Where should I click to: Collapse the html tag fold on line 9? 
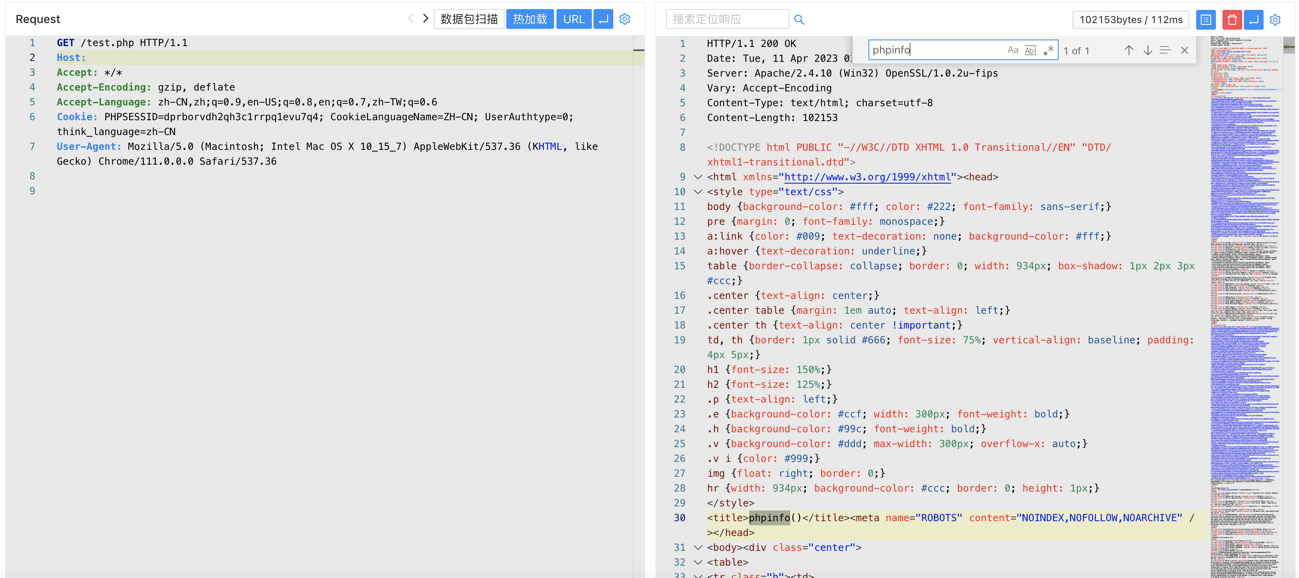point(698,177)
